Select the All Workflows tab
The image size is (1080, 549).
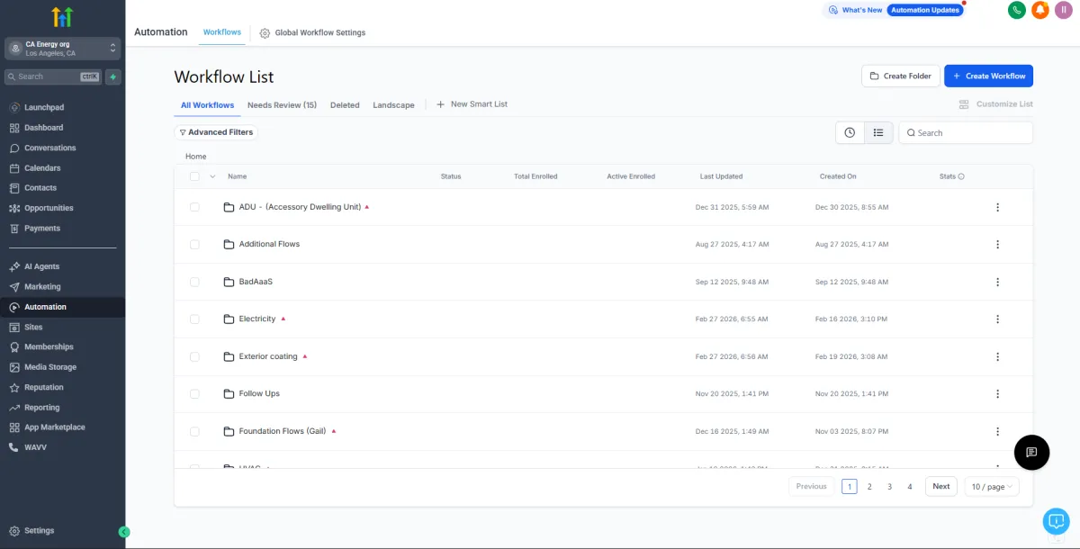pyautogui.click(x=207, y=105)
